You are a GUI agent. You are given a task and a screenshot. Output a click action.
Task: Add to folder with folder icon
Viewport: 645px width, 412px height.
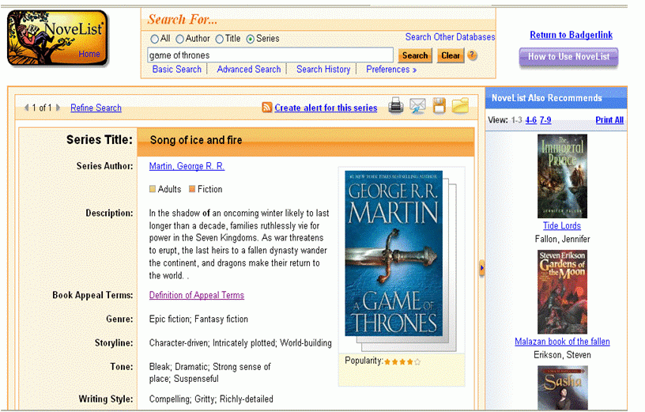pos(460,105)
